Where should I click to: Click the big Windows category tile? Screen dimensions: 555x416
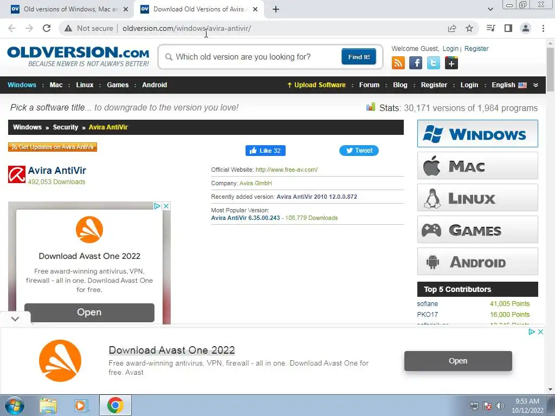(x=477, y=134)
